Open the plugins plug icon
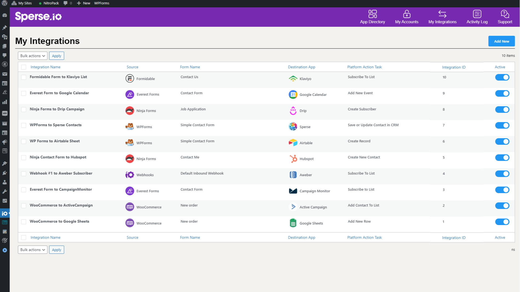Screen dimensions: 520x292 [x=5, y=173]
